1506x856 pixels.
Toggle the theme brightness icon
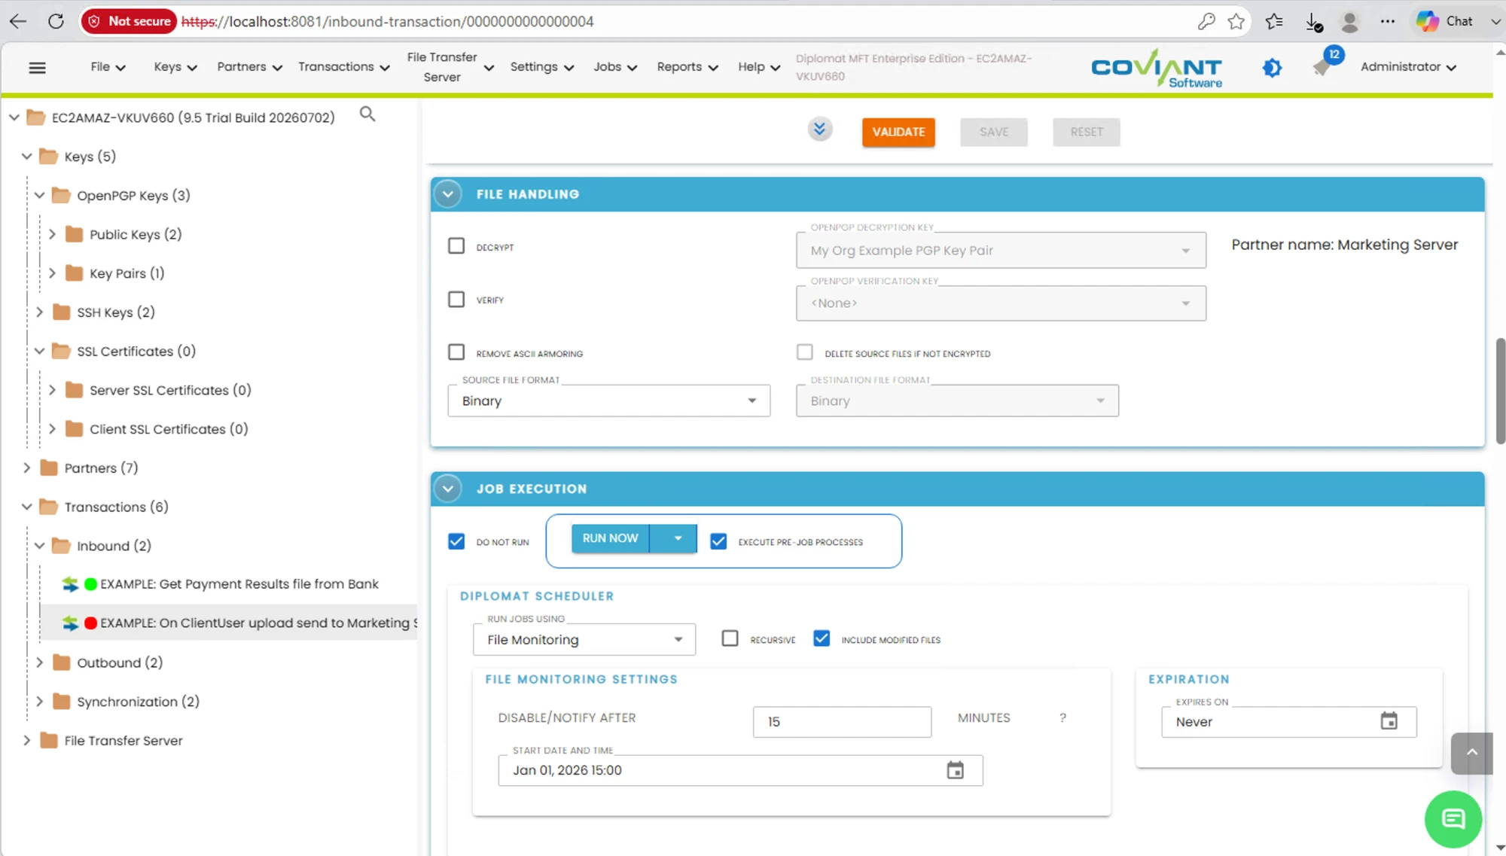pyautogui.click(x=1272, y=68)
